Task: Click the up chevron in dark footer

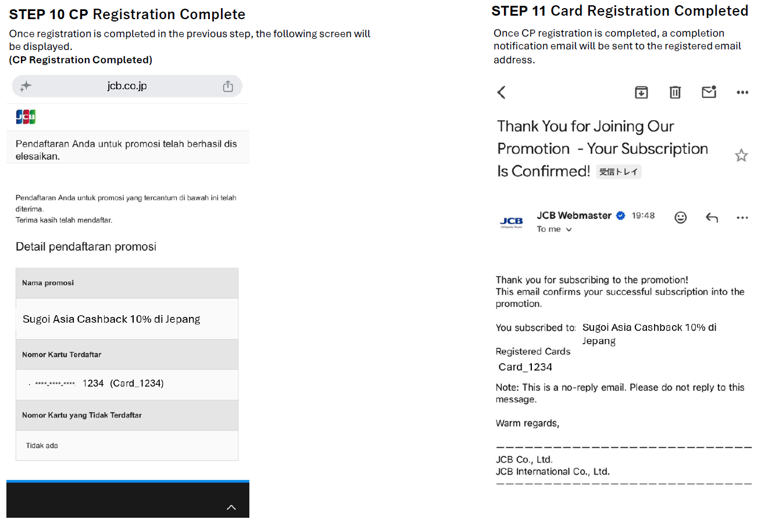Action: (x=231, y=507)
